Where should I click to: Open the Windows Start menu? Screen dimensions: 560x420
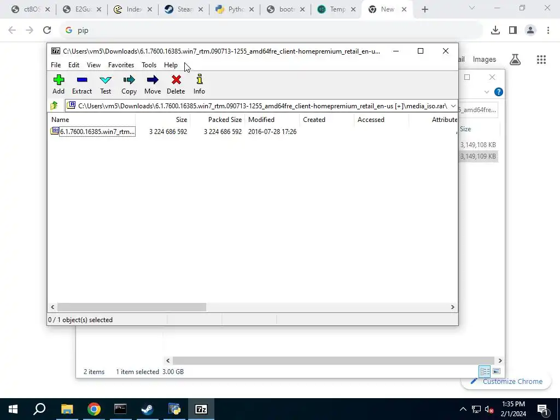pos(13,409)
